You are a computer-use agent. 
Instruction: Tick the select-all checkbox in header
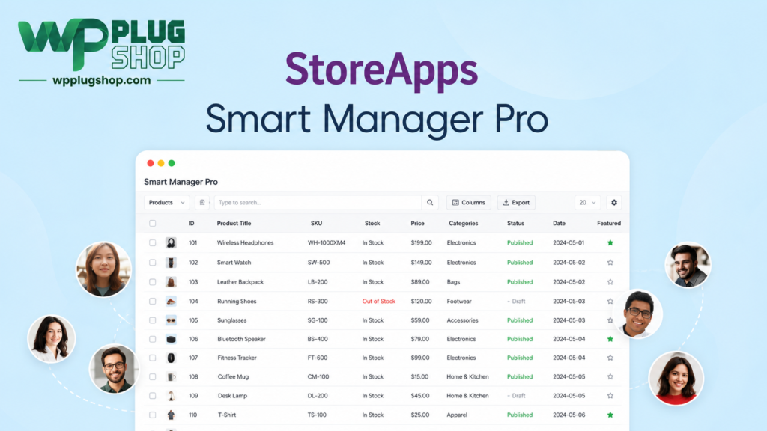click(x=153, y=223)
